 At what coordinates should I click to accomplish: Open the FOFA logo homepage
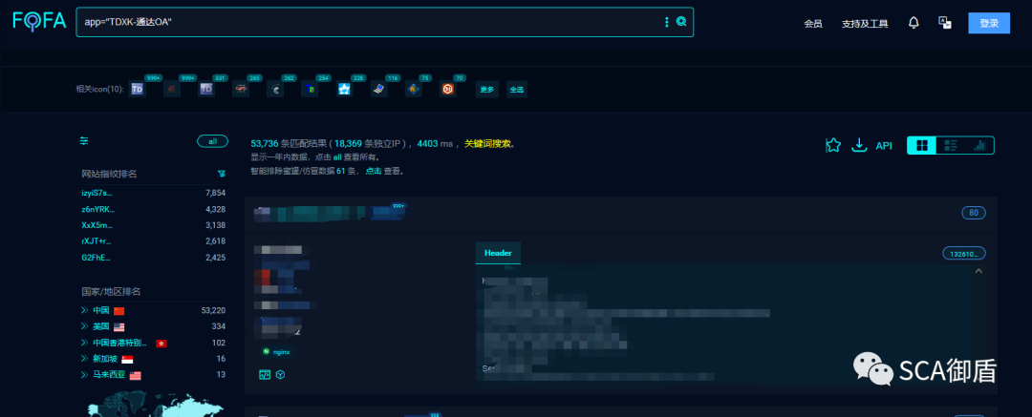tap(39, 21)
